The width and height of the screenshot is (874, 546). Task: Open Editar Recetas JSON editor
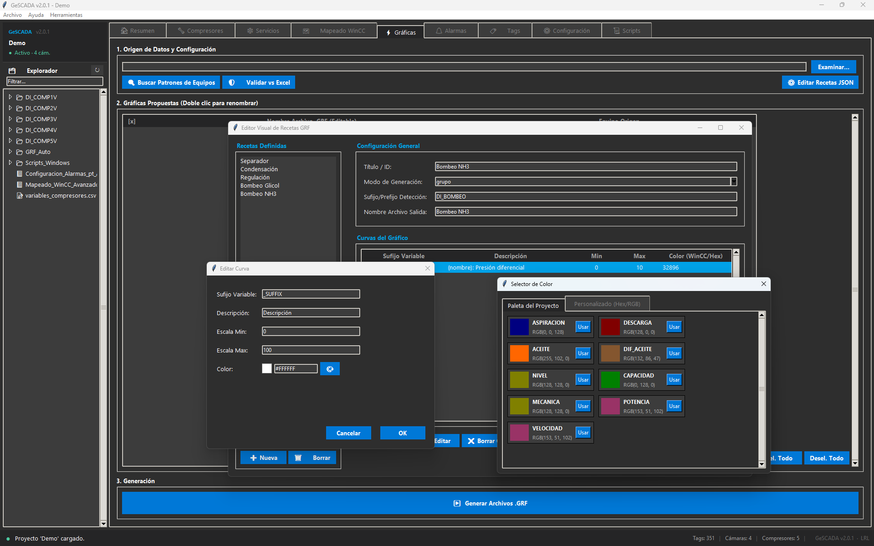click(x=820, y=82)
